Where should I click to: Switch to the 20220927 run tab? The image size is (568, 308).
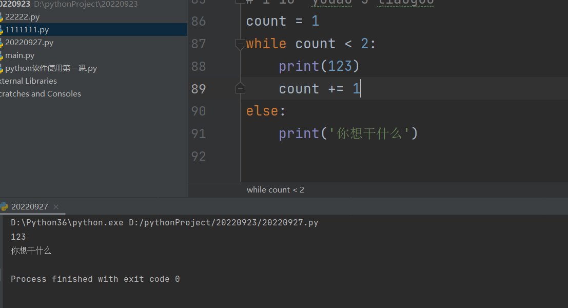pos(29,206)
